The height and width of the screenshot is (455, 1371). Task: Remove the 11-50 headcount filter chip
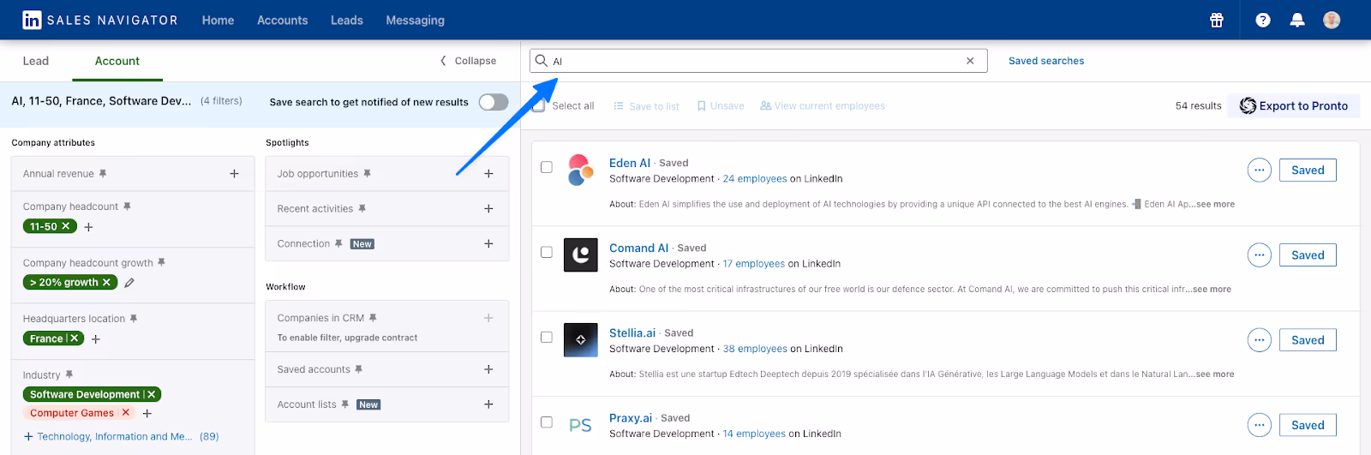pyautogui.click(x=66, y=226)
